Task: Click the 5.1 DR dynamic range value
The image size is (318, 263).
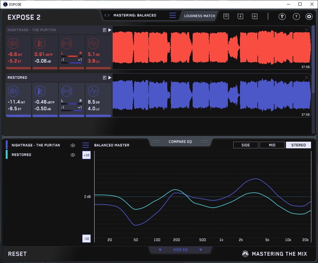Action: coord(94,54)
